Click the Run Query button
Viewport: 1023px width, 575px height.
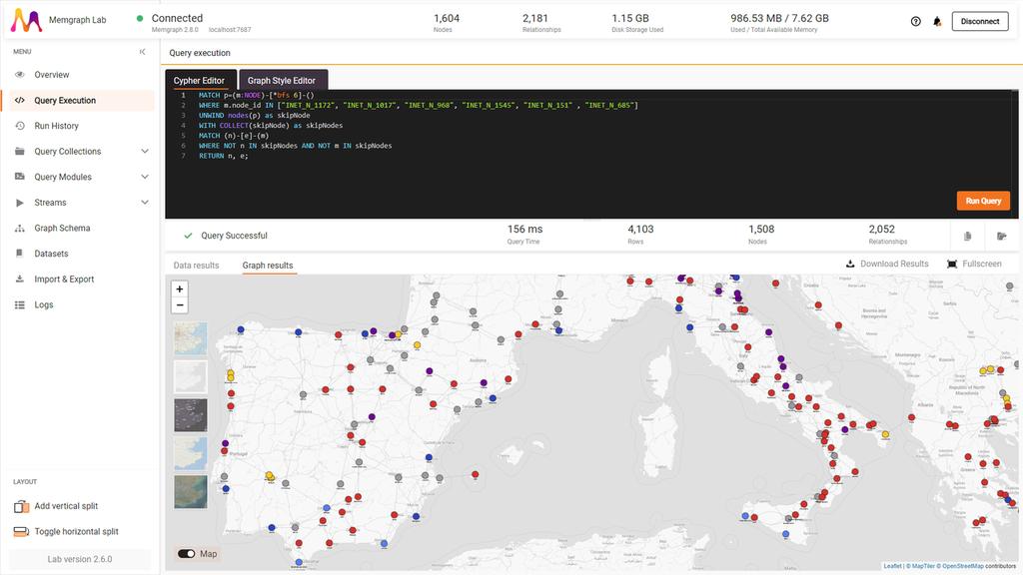pos(983,201)
